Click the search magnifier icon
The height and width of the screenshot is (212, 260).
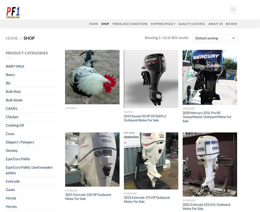(233, 10)
